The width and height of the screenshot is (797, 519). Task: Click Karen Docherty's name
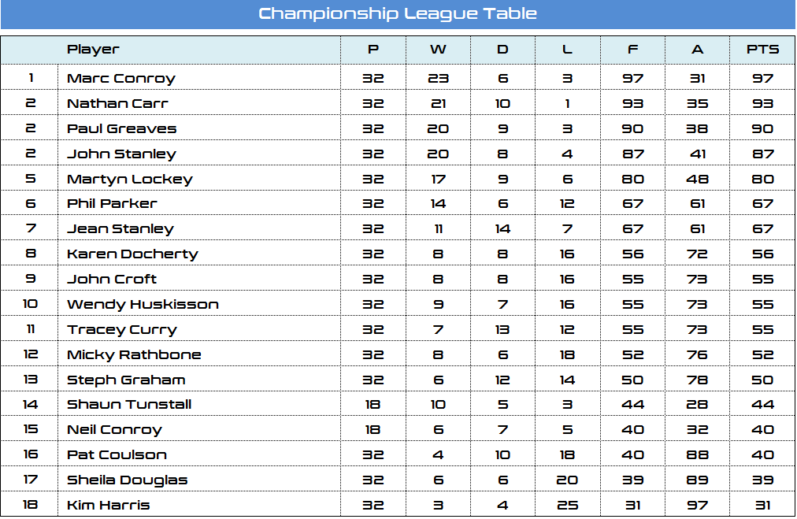tap(132, 254)
